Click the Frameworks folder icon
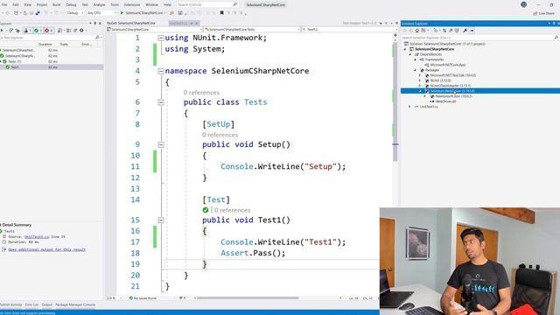The width and height of the screenshot is (560, 315). point(422,60)
